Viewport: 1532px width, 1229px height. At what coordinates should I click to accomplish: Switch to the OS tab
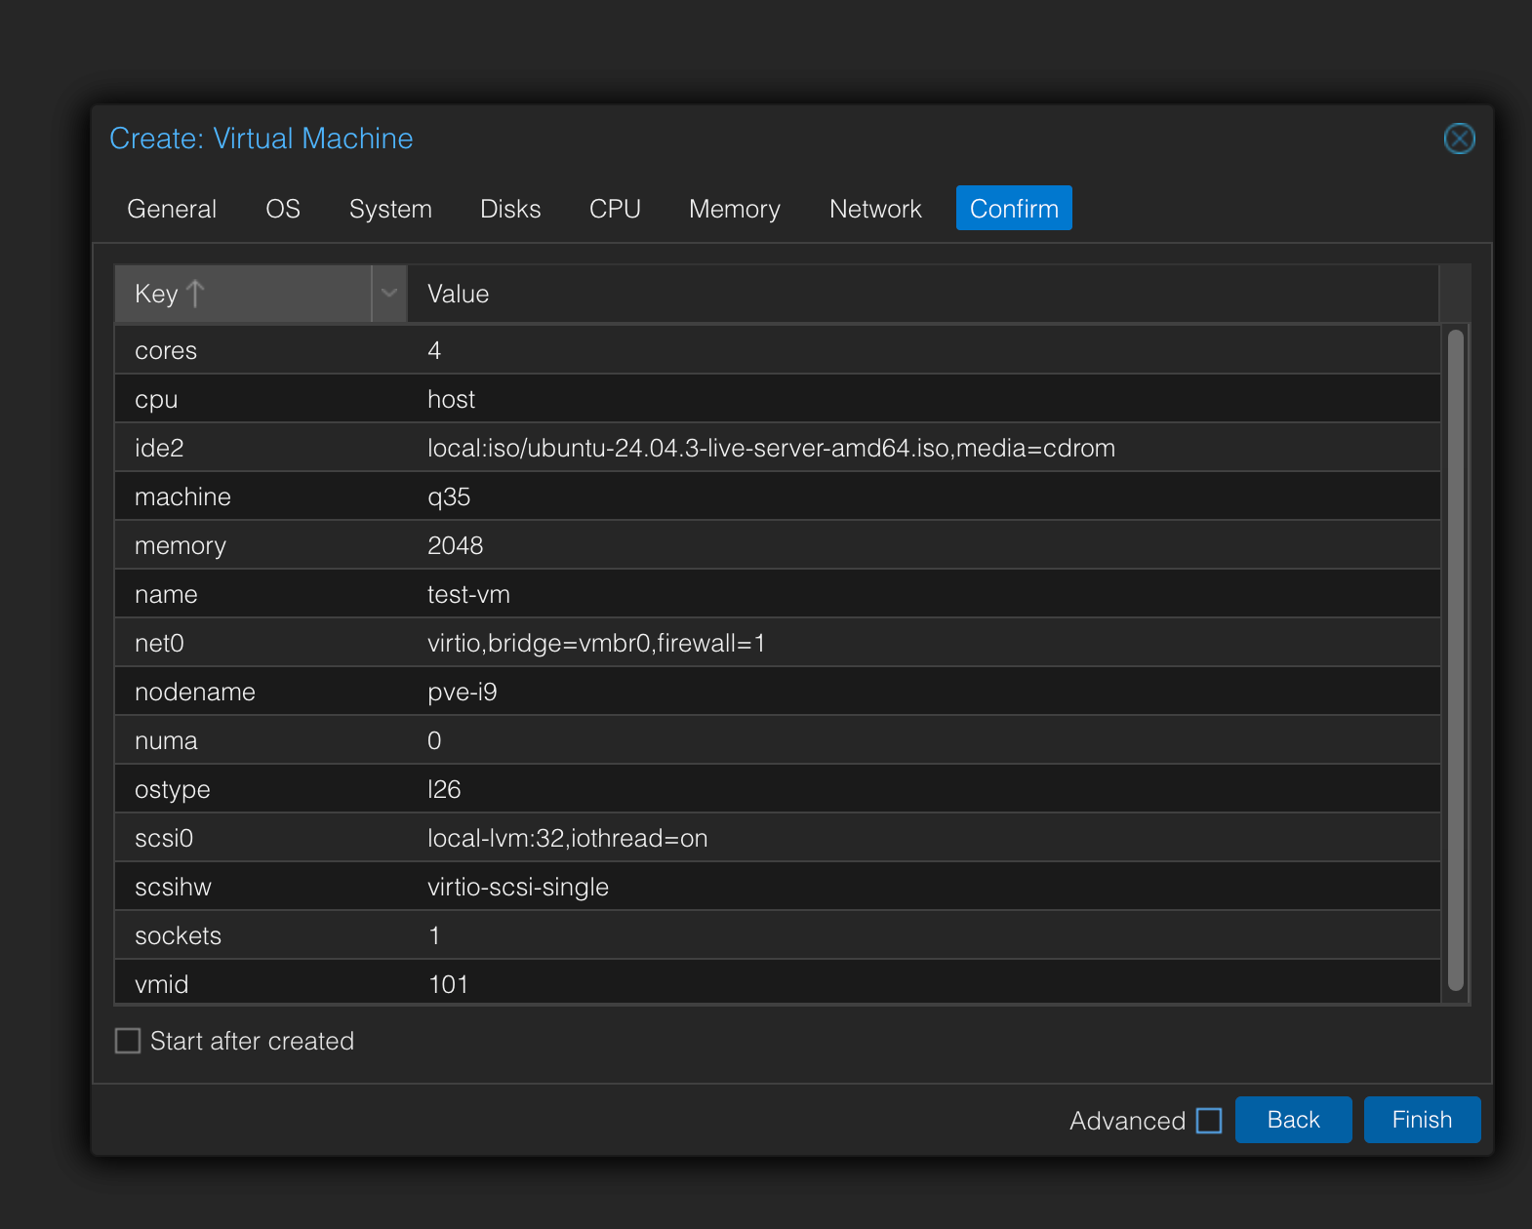[283, 209]
